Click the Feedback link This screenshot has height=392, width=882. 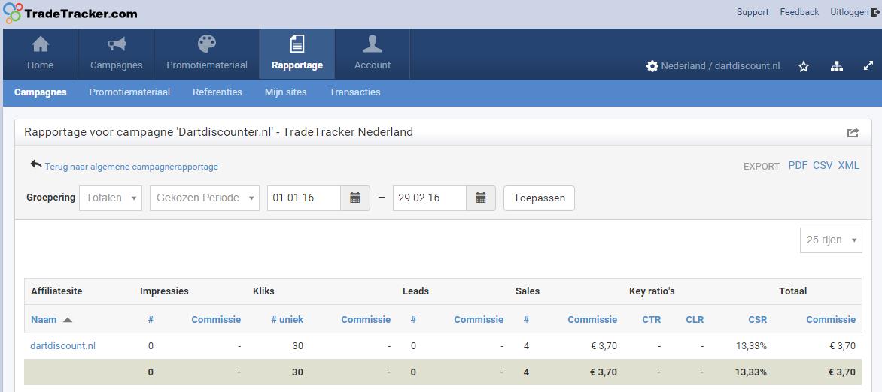[x=799, y=12]
